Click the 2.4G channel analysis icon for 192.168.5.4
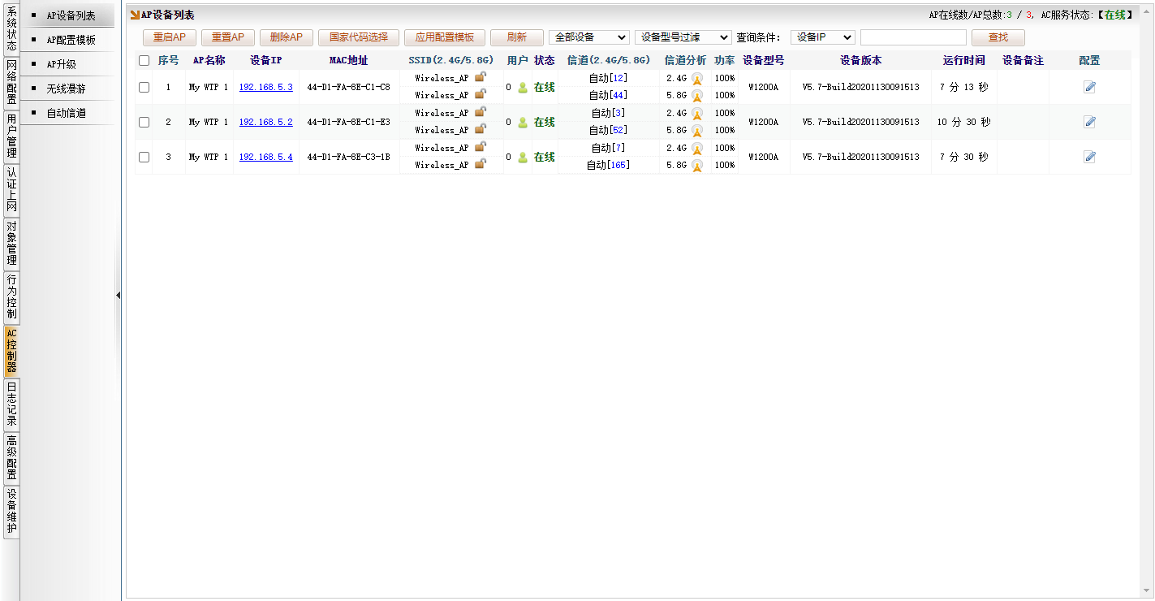Screen dimensions: 1155x601 (696, 149)
